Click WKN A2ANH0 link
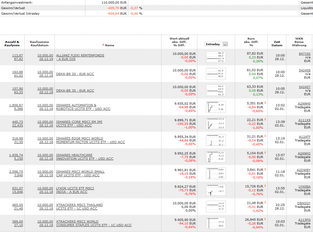 [x=304, y=103]
